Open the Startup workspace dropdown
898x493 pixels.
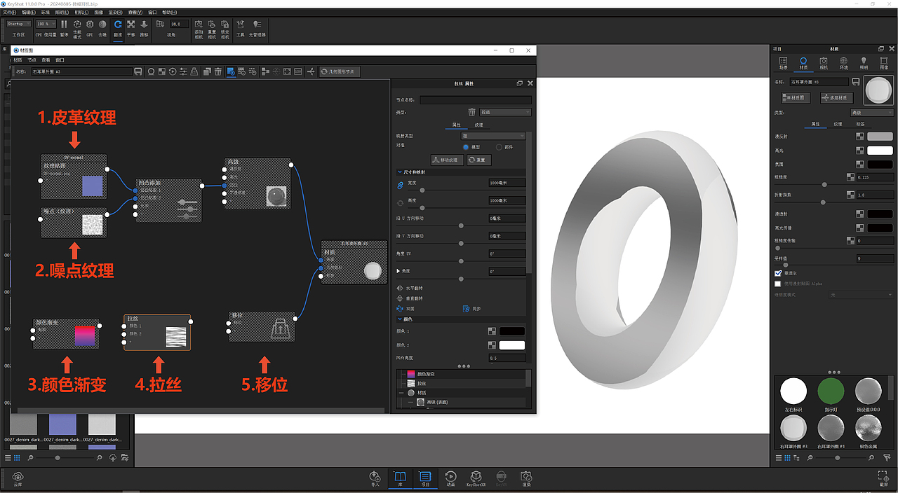19,24
